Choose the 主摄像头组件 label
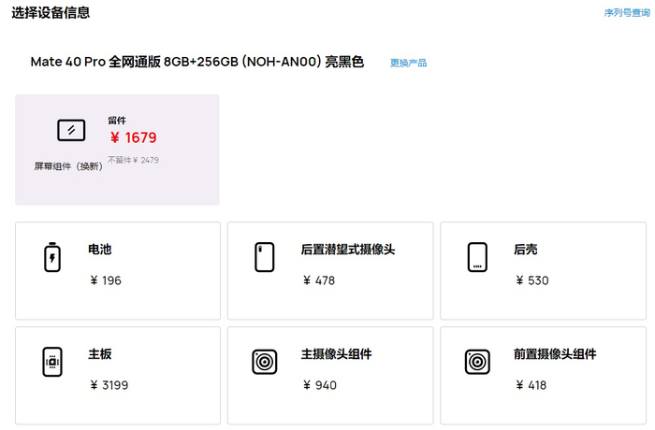 pyautogui.click(x=337, y=354)
